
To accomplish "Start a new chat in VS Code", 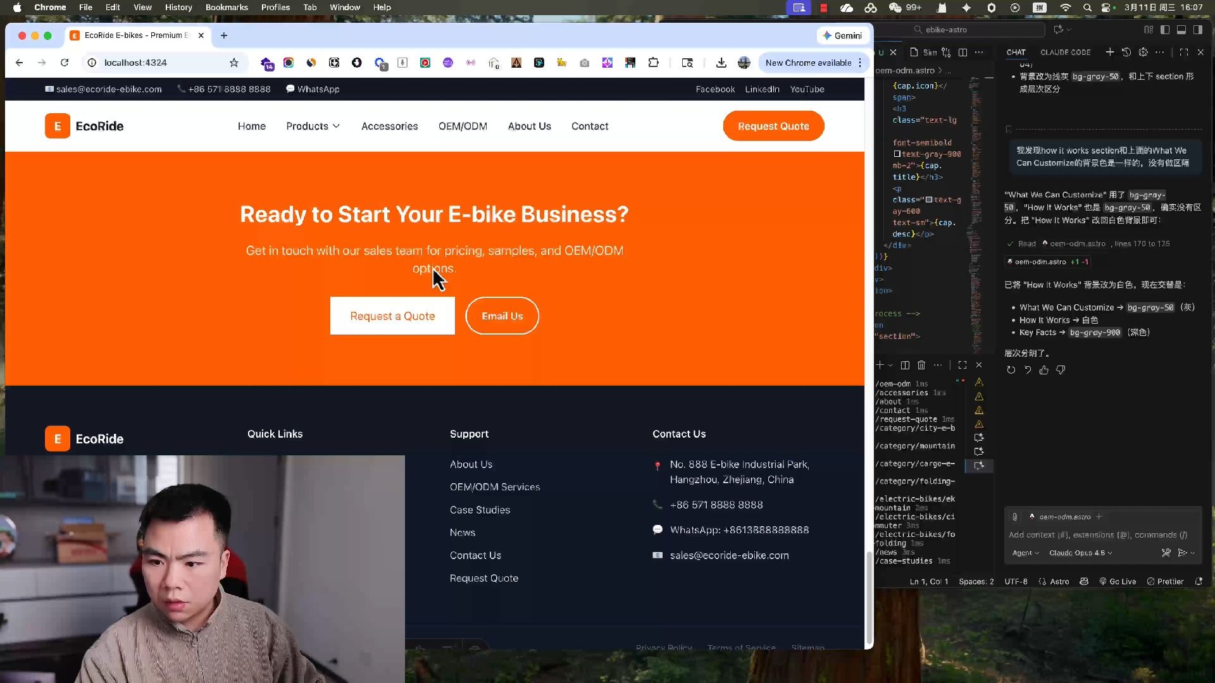I will tap(1110, 52).
